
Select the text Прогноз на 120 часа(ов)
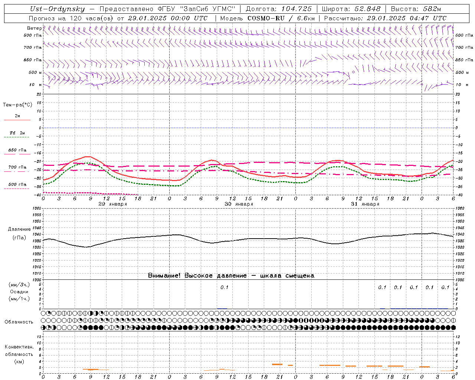point(72,18)
